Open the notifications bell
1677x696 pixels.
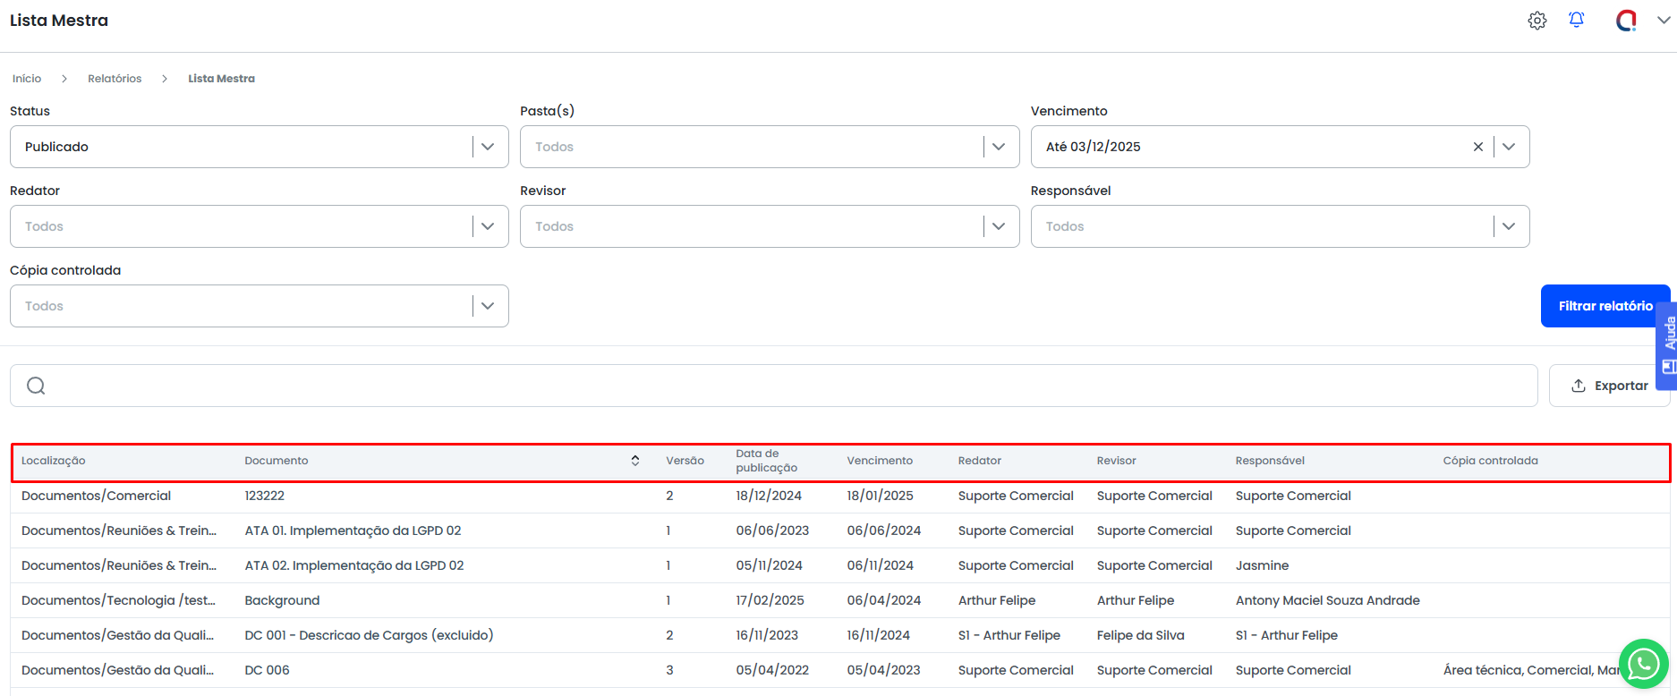point(1576,20)
